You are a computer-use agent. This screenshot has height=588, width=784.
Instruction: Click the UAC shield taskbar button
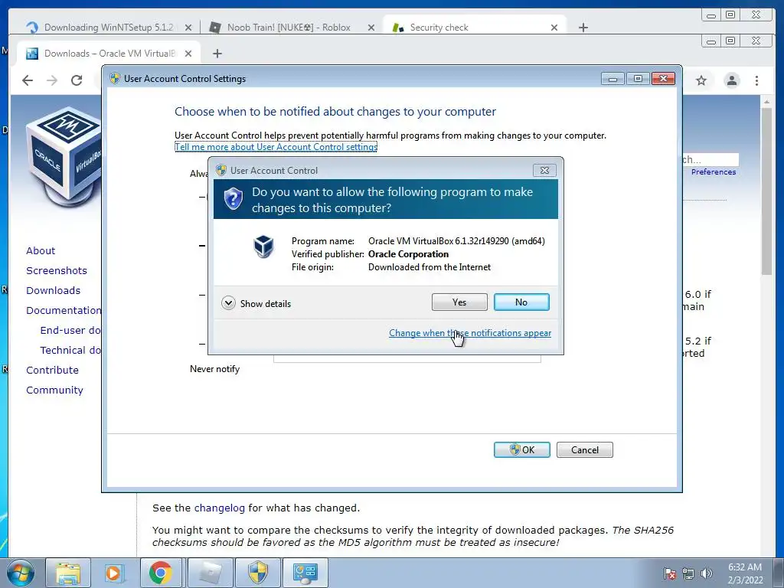pyautogui.click(x=258, y=573)
